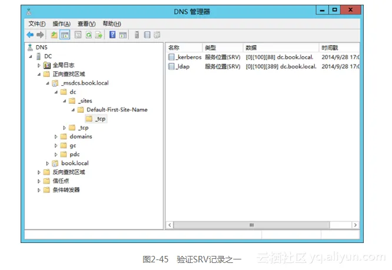This screenshot has height=270, width=392.
Task: Select the pdc tree item label
Action: (75, 154)
